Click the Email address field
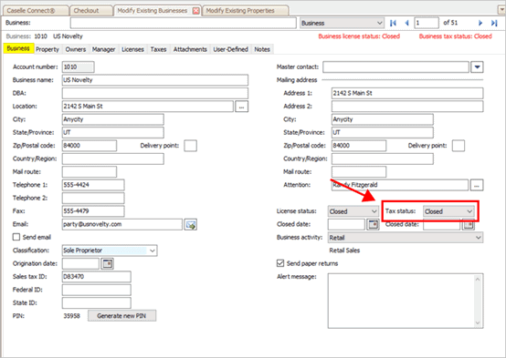506x358 pixels. [x=122, y=224]
